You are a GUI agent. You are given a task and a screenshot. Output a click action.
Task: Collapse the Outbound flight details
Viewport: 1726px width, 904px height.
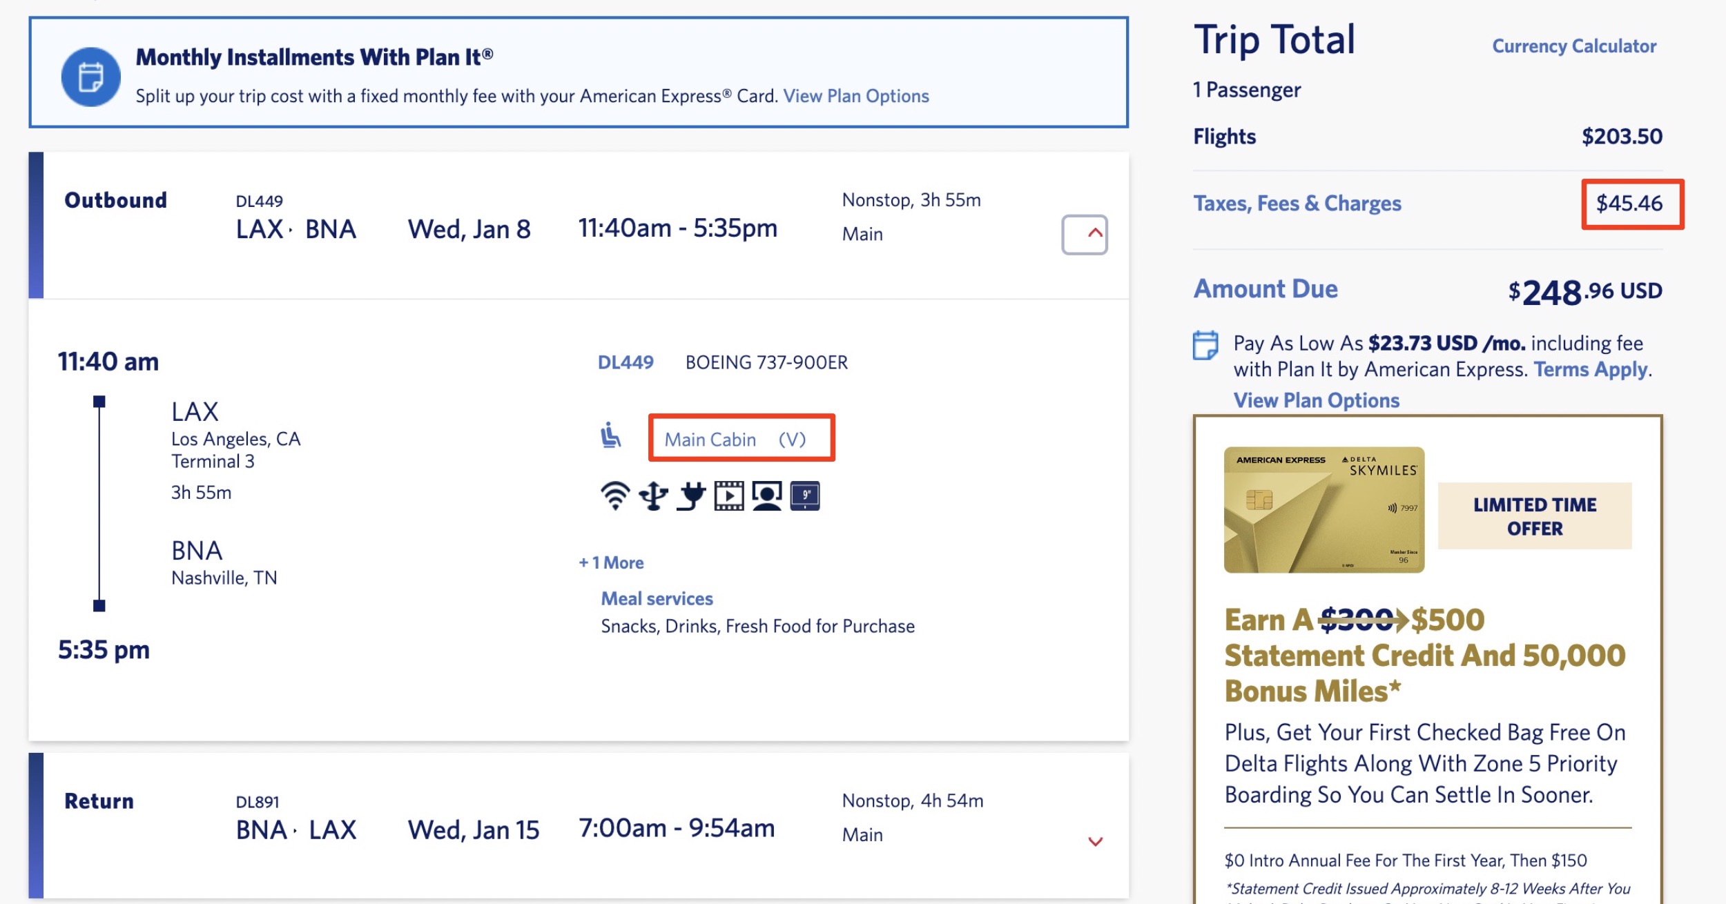[1086, 234]
